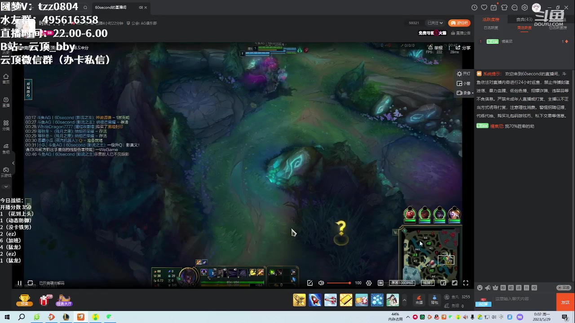575x323 pixels.
Task: Open the chat emoji smiley icon
Action: 480,288
